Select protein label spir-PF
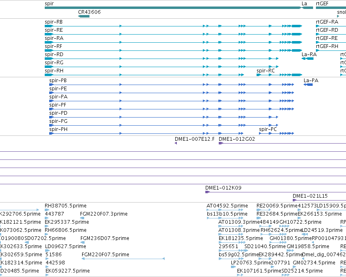 click(58, 105)
